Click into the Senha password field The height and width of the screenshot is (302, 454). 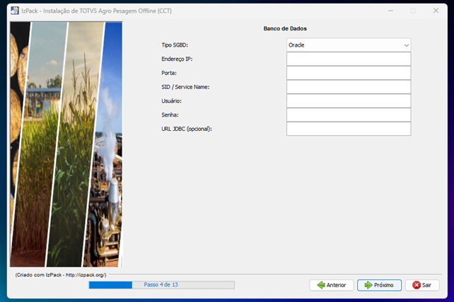pyautogui.click(x=349, y=115)
